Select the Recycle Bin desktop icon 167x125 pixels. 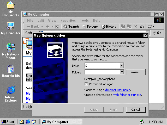coord(11,71)
